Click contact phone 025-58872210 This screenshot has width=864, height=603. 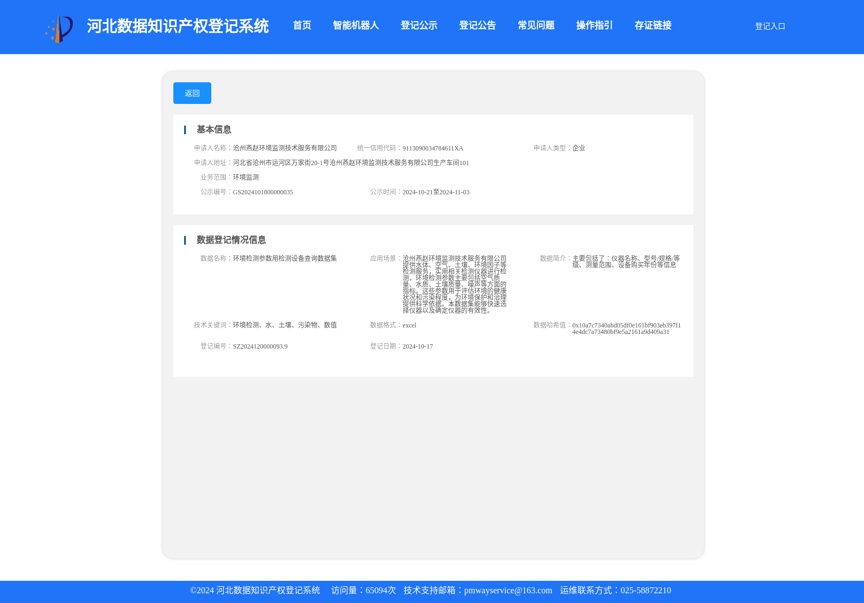646,591
